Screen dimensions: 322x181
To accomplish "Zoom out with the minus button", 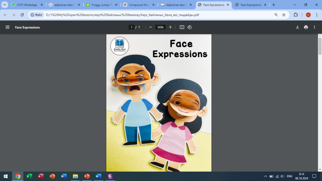I will click(x=150, y=27).
